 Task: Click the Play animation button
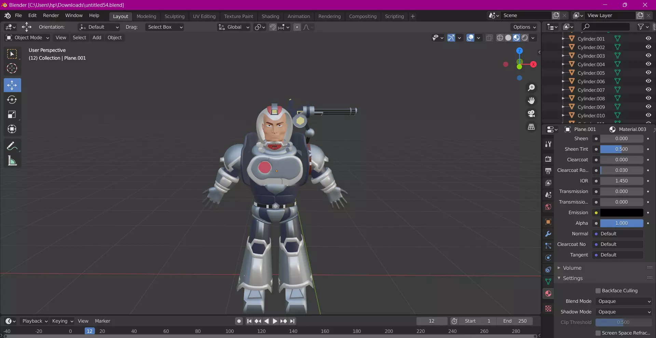[x=275, y=321]
